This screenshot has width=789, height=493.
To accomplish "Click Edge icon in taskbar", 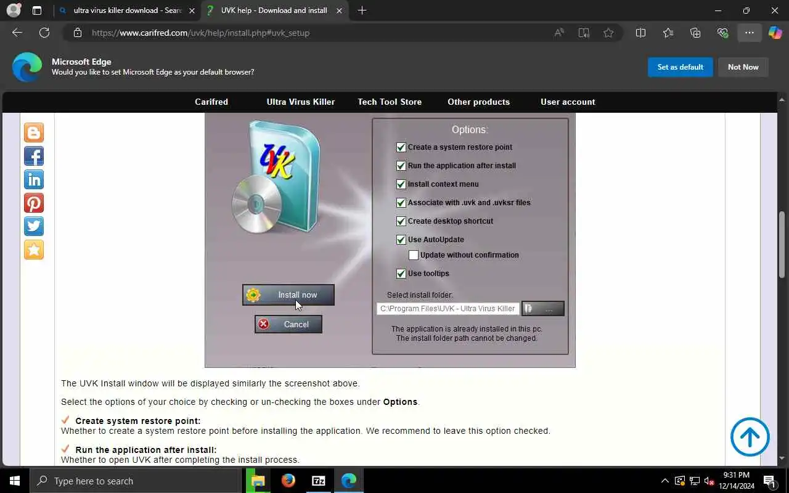I will coord(348,481).
